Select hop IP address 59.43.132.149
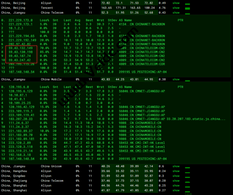 (x=21, y=48)
